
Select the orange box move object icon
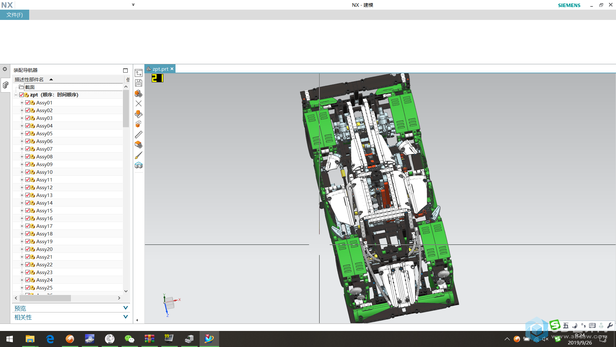point(139,145)
